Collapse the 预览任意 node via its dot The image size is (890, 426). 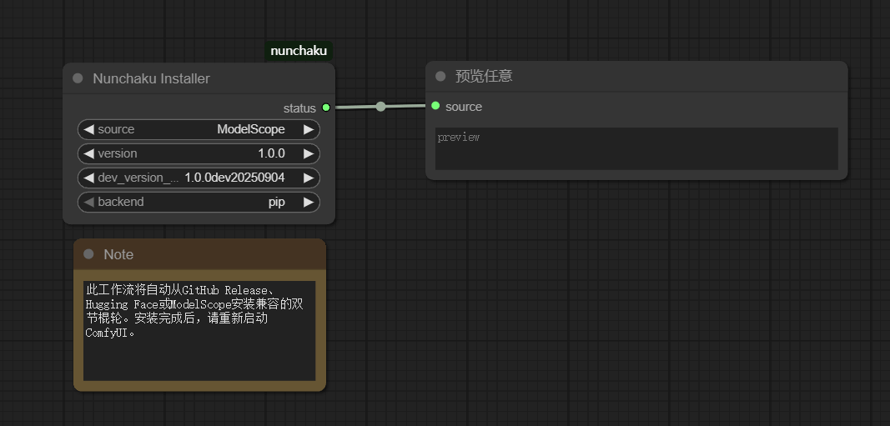pos(440,76)
